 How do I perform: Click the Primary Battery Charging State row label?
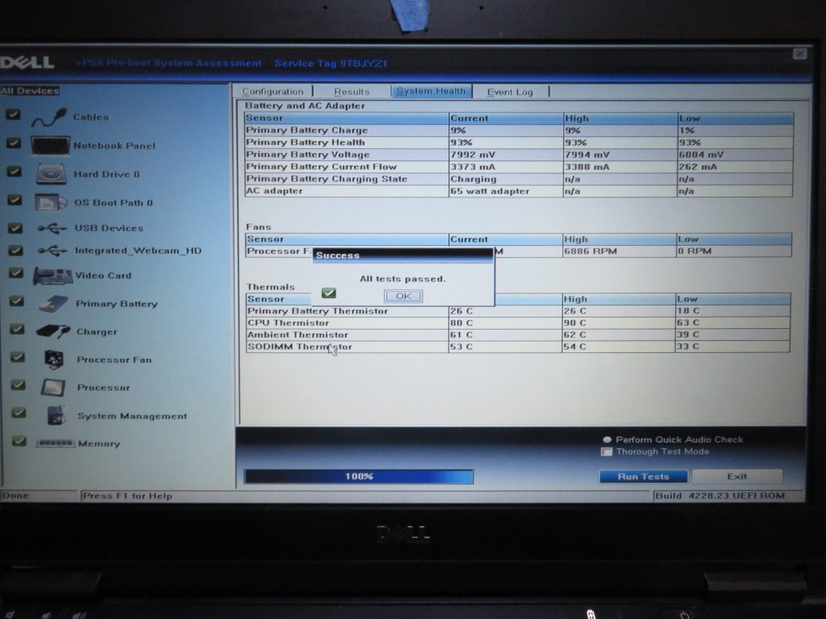(x=327, y=178)
